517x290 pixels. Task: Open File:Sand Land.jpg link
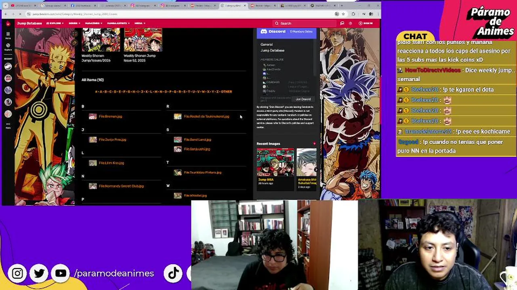(x=198, y=140)
